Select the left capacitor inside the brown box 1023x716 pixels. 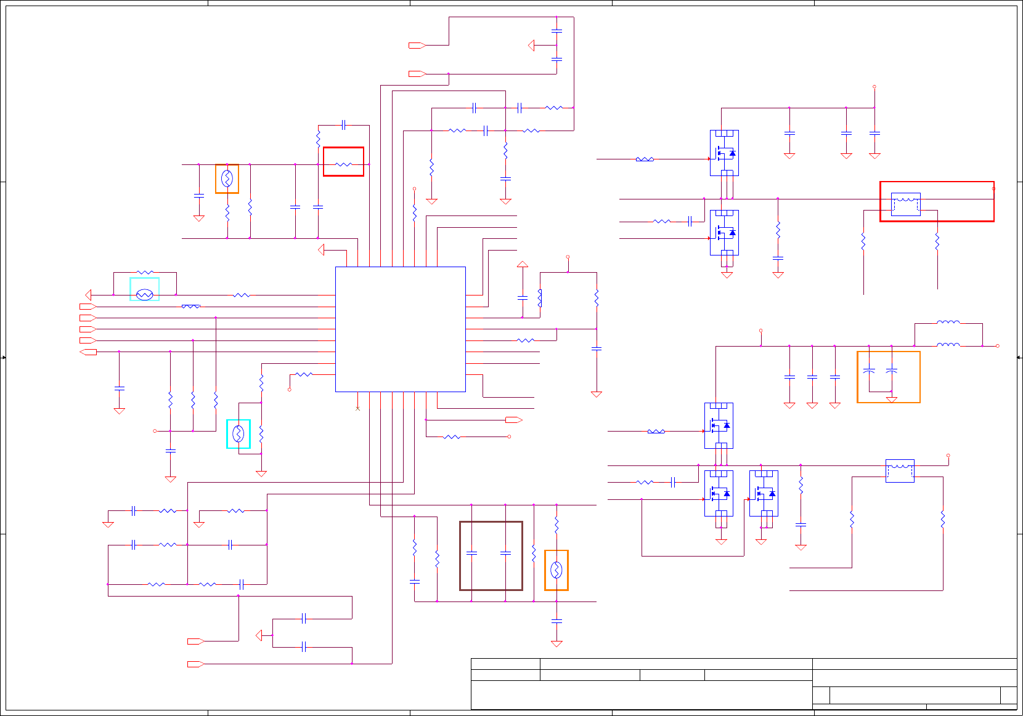[x=471, y=553]
